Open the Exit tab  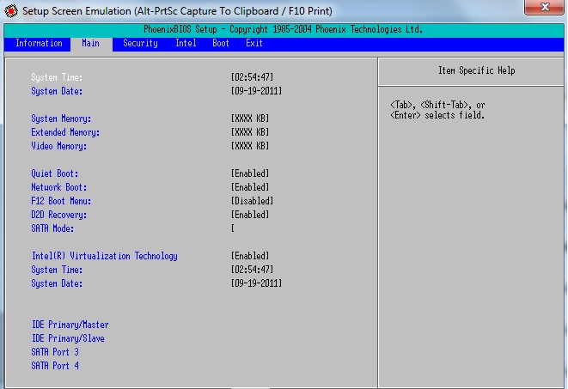(254, 44)
